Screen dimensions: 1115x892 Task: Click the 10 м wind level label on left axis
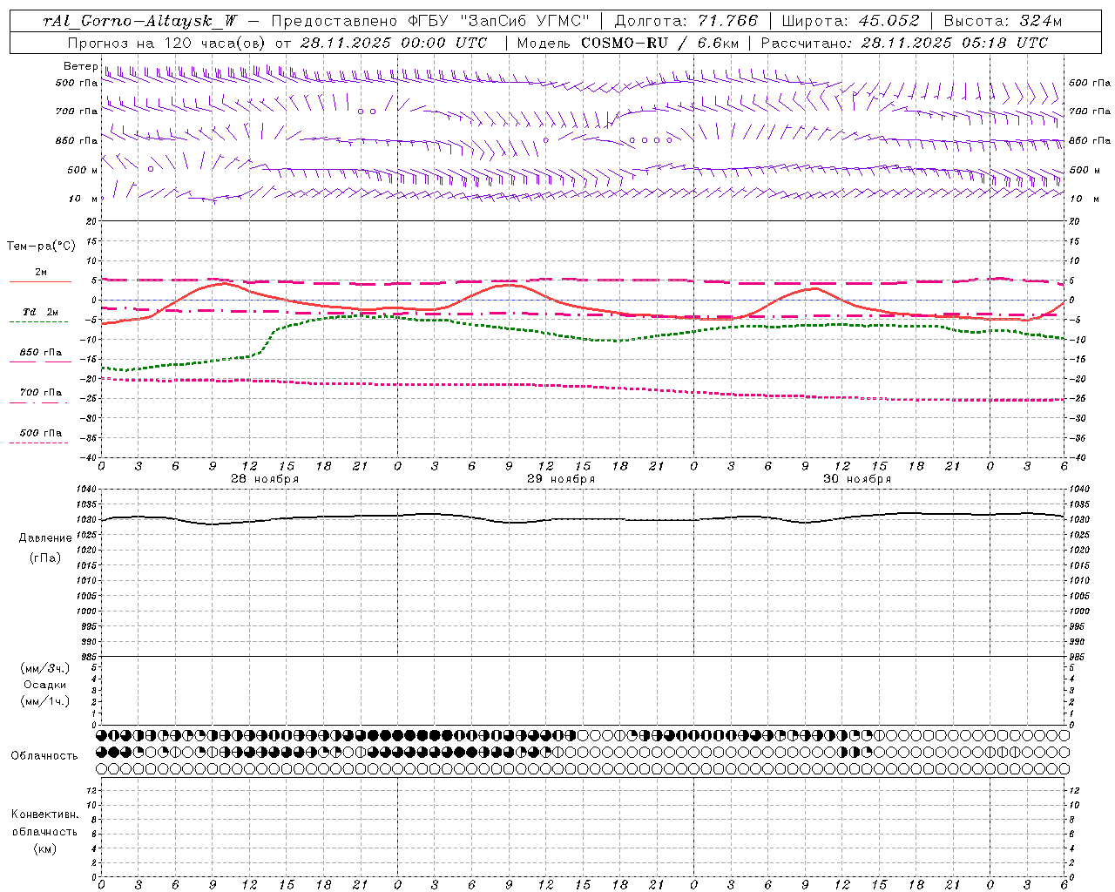point(84,199)
